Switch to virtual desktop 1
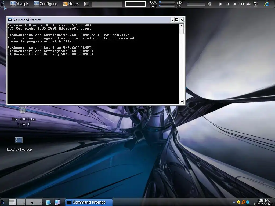275x206 pixels. pyautogui.click(x=12, y=202)
